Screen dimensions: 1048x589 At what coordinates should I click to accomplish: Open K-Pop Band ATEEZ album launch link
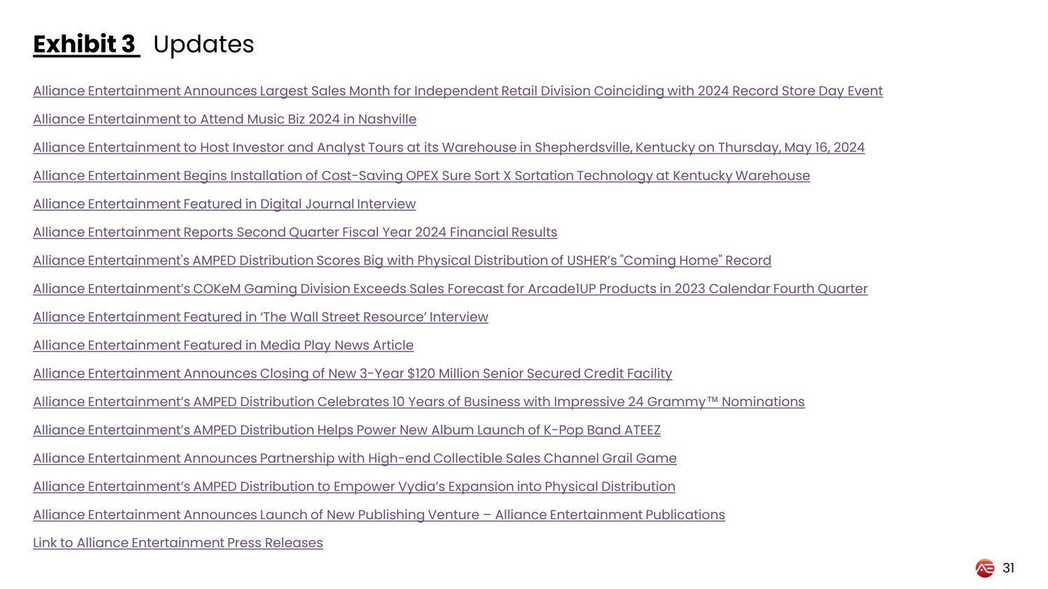(347, 431)
